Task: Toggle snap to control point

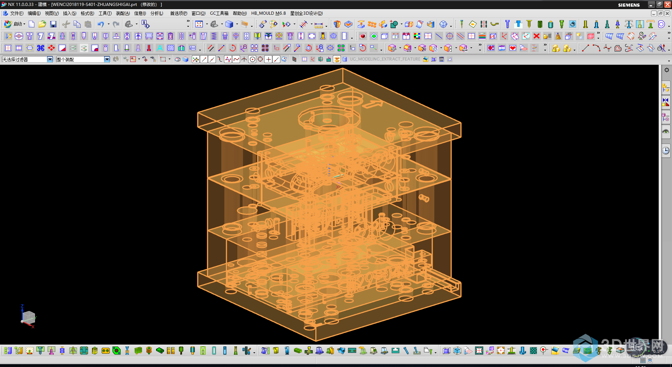Action: [220, 60]
